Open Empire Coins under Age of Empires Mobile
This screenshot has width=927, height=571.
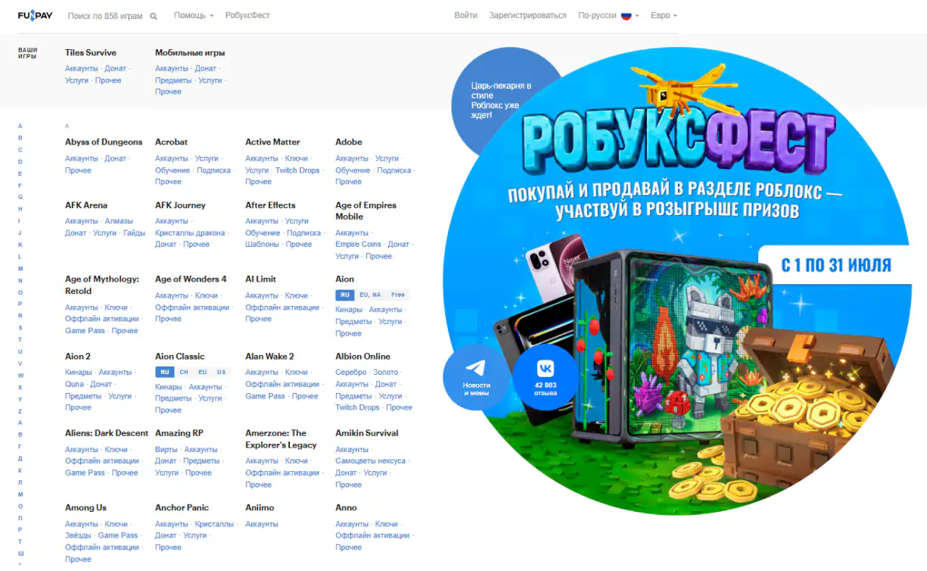click(x=358, y=245)
